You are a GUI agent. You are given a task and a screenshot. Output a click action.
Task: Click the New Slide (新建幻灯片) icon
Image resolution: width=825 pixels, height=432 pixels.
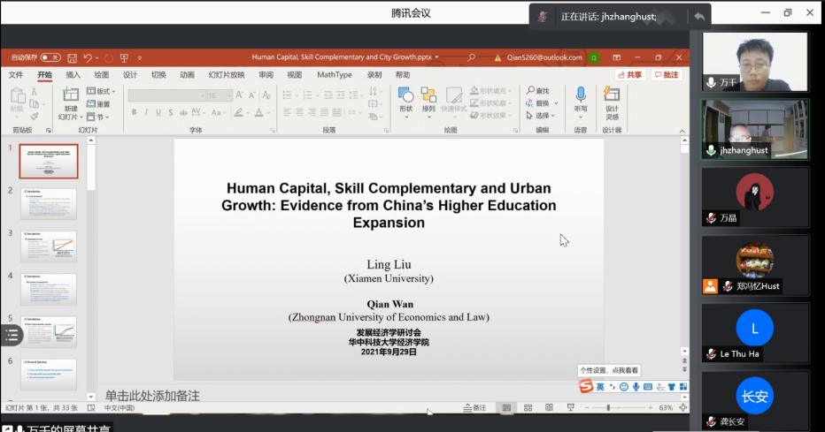point(70,95)
